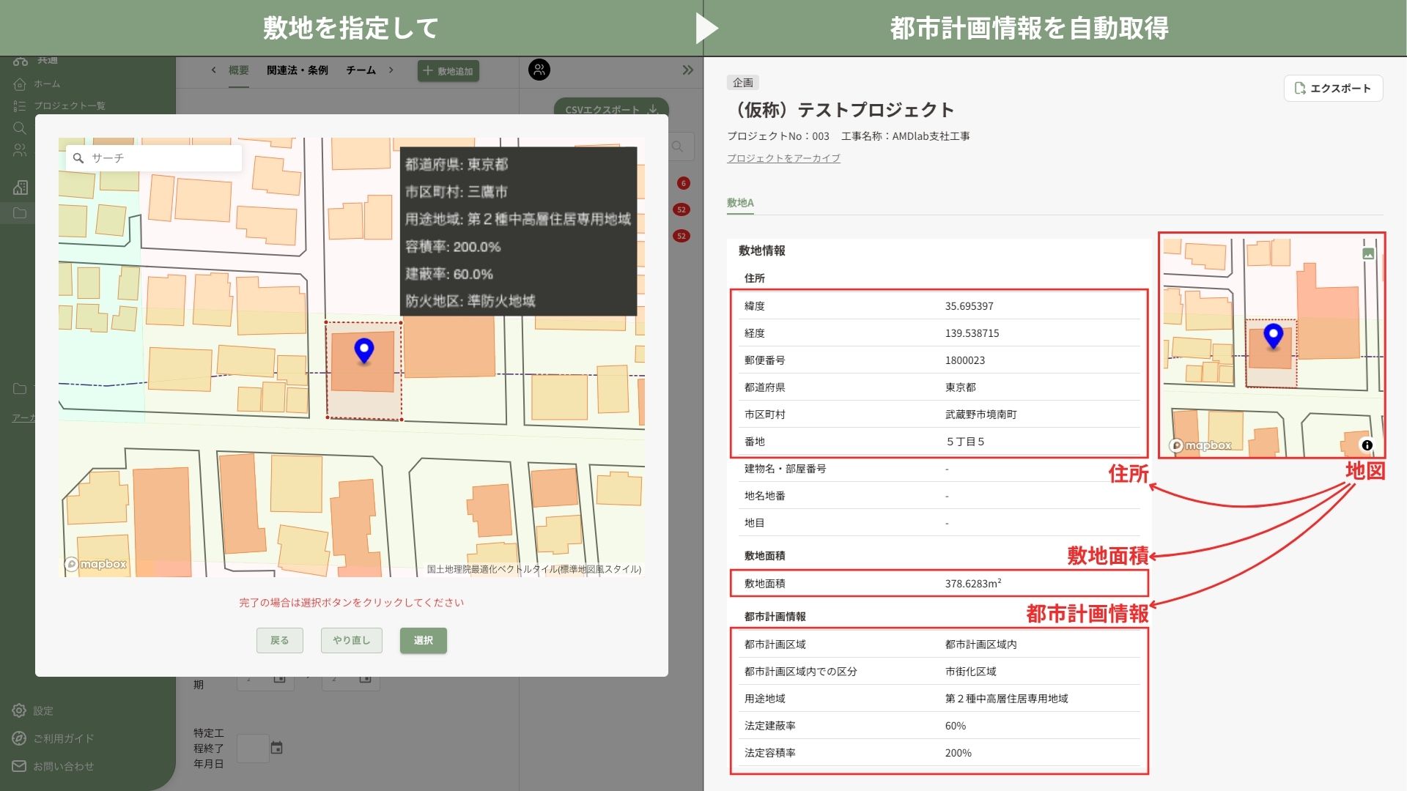Open 設定 gear icon in sidebar
1407x791 pixels.
[x=19, y=710]
